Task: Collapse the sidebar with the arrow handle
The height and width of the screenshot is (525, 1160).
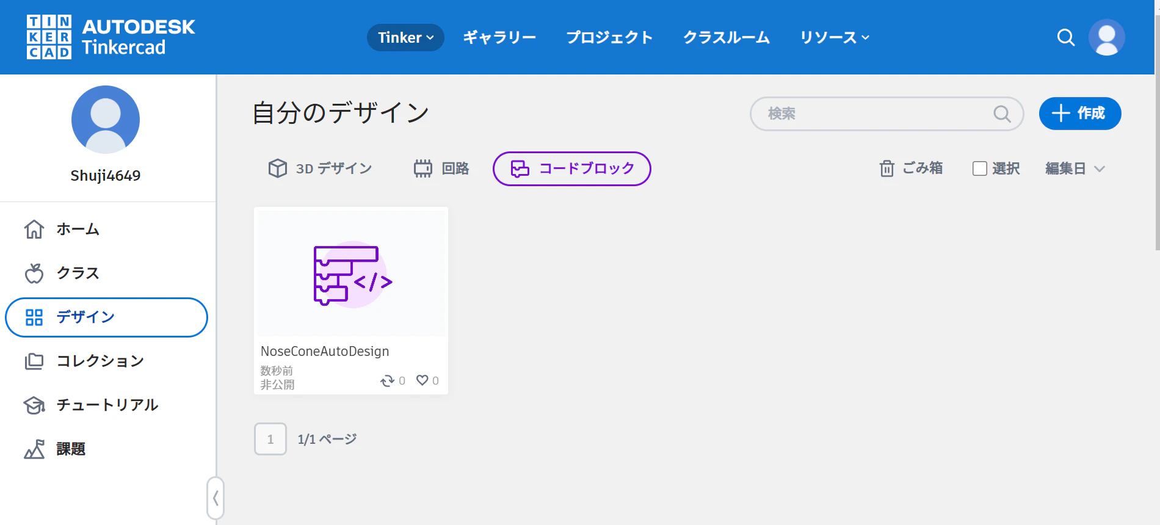Action: pos(216,498)
